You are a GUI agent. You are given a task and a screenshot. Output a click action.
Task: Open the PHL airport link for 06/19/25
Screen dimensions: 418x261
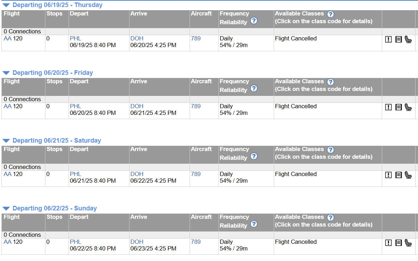[75, 39]
